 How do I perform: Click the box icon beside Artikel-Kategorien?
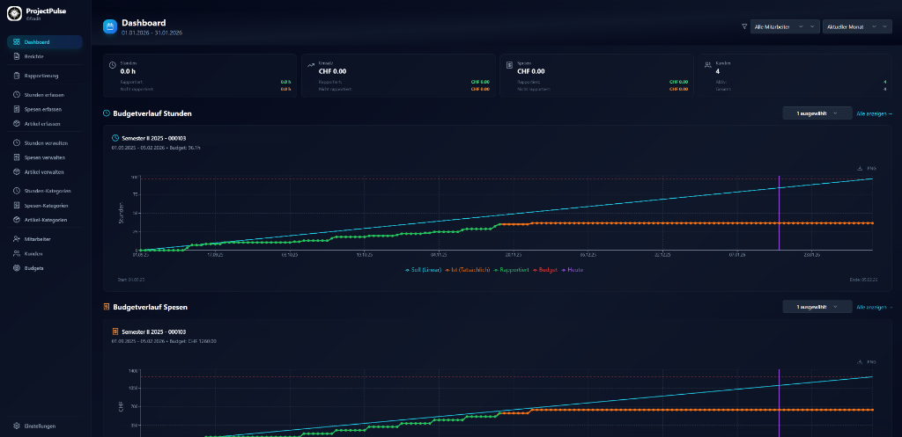(17, 220)
